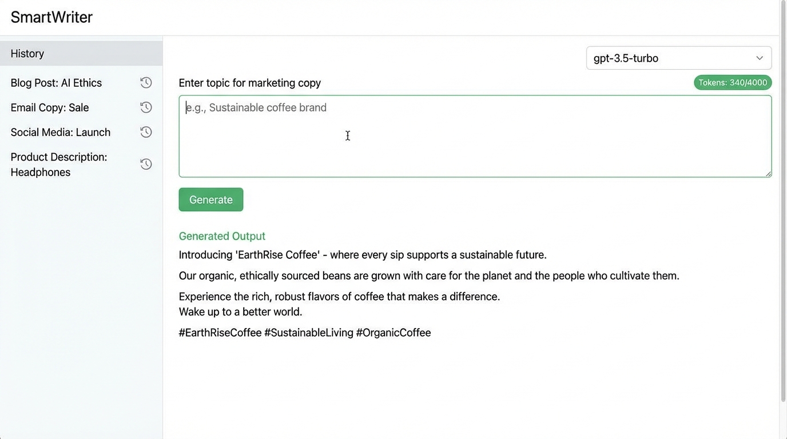Open Blog Post: AI Ethics history entry

[x=56, y=83]
